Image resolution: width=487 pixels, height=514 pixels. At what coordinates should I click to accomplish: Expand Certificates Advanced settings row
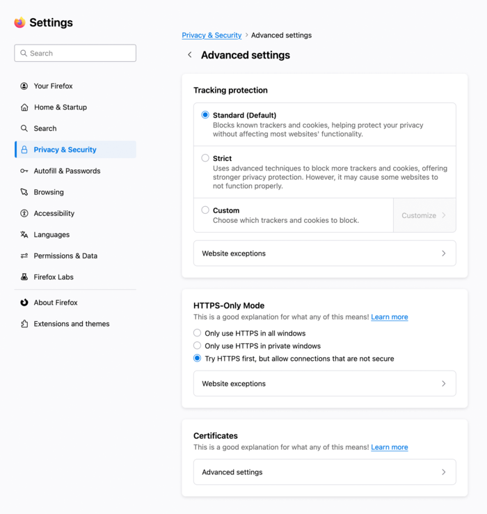pyautogui.click(x=324, y=472)
